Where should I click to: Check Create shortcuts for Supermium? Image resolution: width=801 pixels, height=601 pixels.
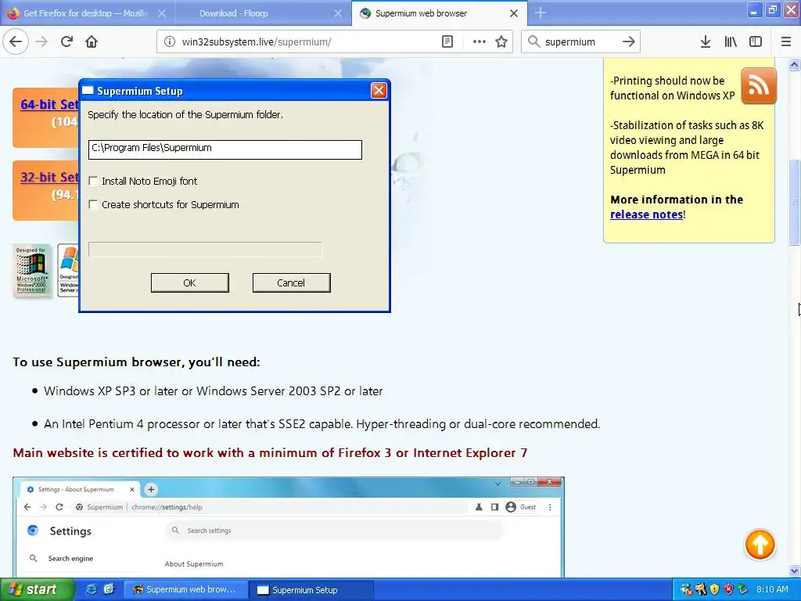point(94,204)
